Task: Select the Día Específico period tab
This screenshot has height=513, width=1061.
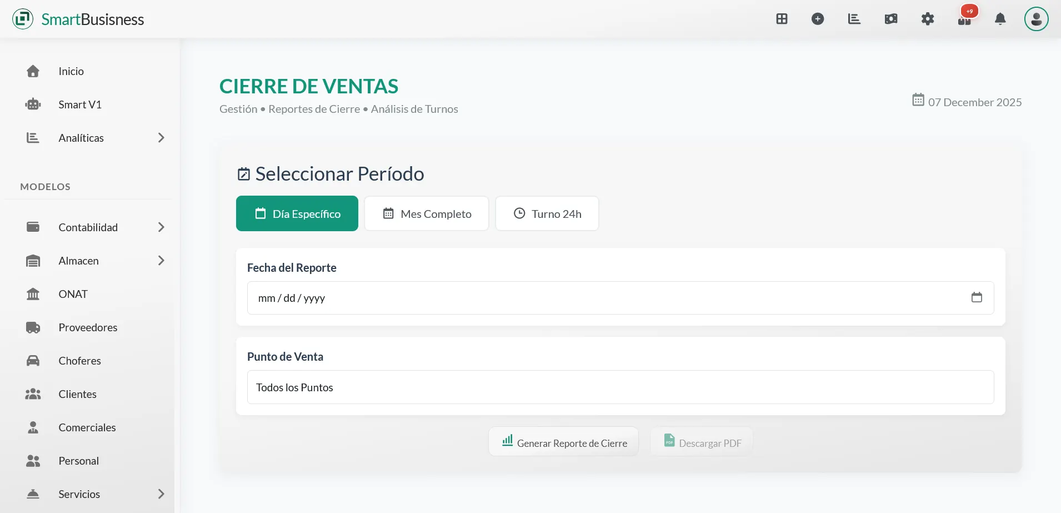Action: tap(297, 213)
